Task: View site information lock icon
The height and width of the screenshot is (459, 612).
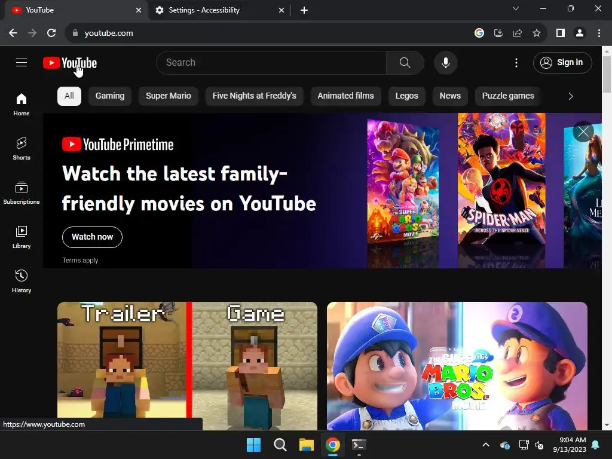Action: click(x=75, y=33)
